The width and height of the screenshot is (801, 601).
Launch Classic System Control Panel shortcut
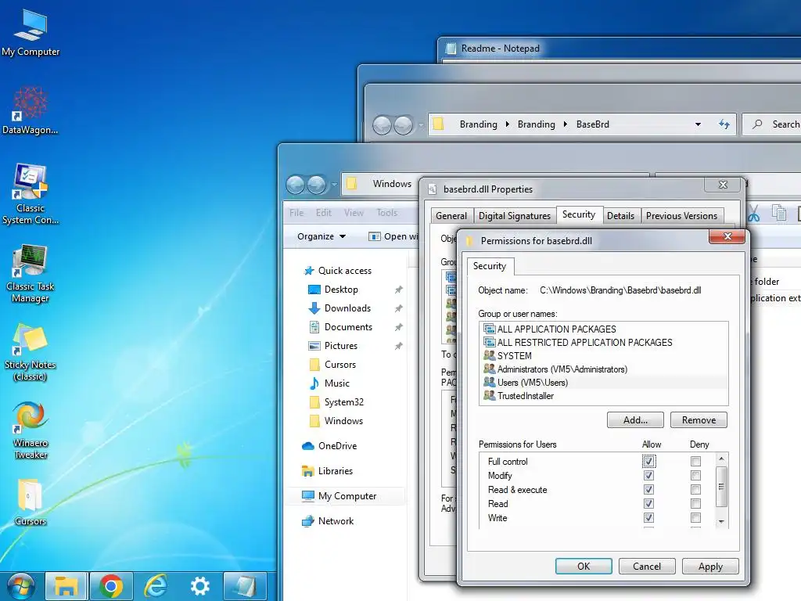(x=31, y=194)
